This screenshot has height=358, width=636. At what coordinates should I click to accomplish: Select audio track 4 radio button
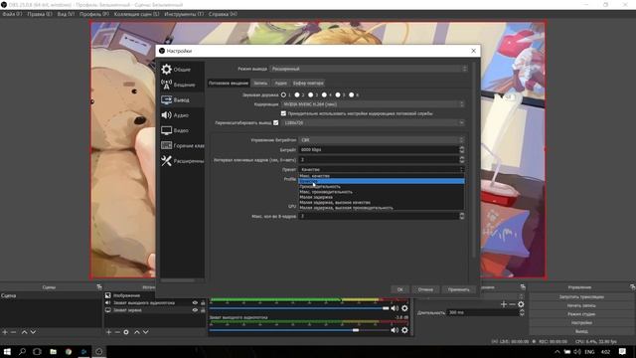[324, 95]
